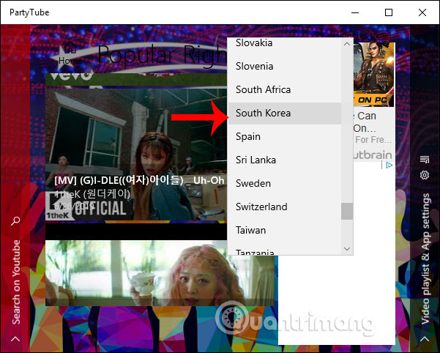440x353 pixels.
Task: Open the App settings gear icon
Action: (425, 175)
